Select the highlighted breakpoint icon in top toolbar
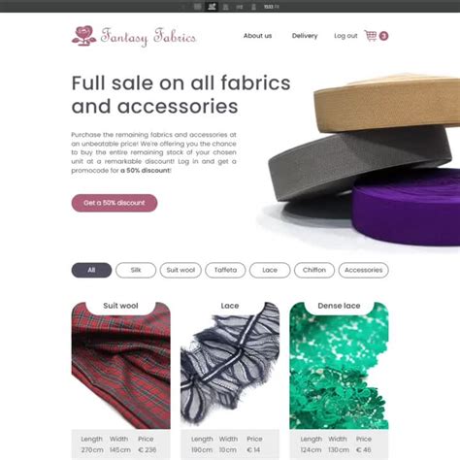 [x=212, y=7]
